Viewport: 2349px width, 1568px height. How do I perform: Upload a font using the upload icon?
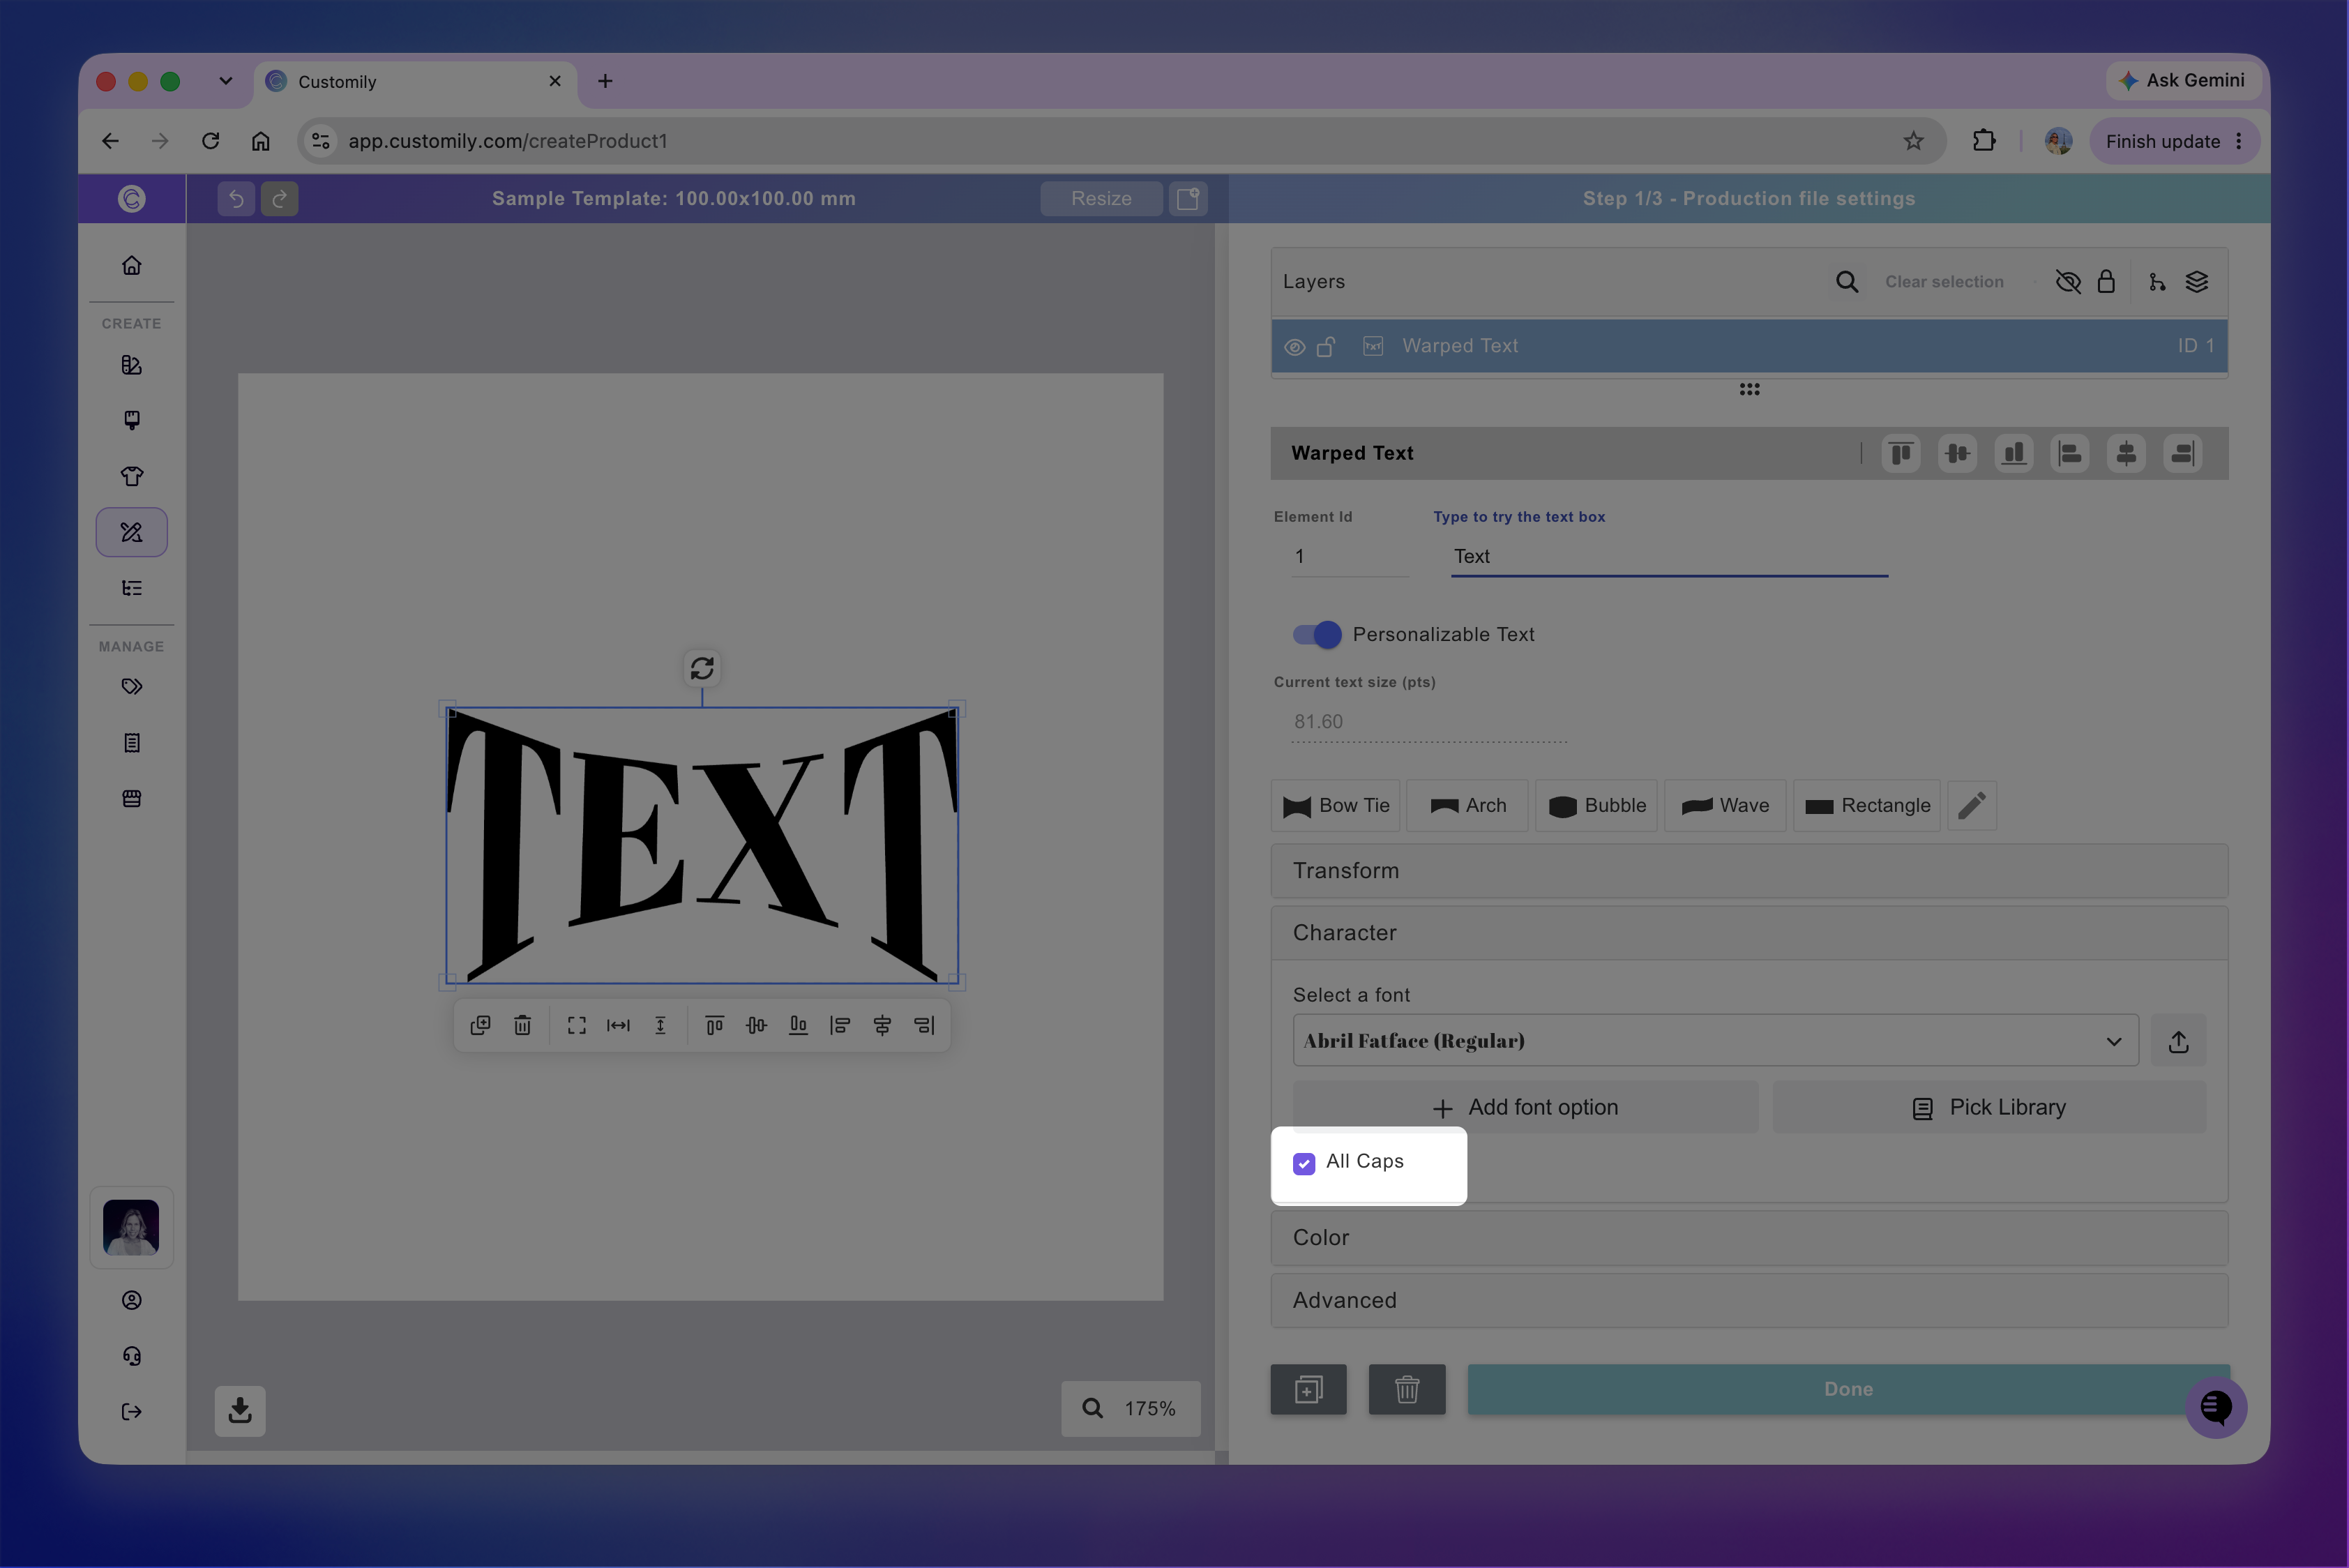pos(2179,1041)
